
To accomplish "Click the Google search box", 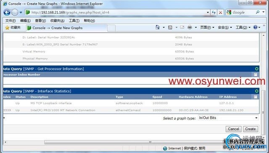I will tap(243, 12).
